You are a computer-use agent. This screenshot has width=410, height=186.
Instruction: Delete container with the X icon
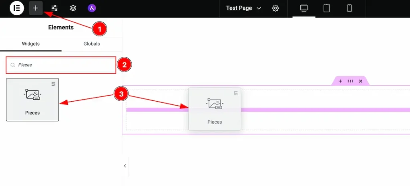tap(360, 81)
